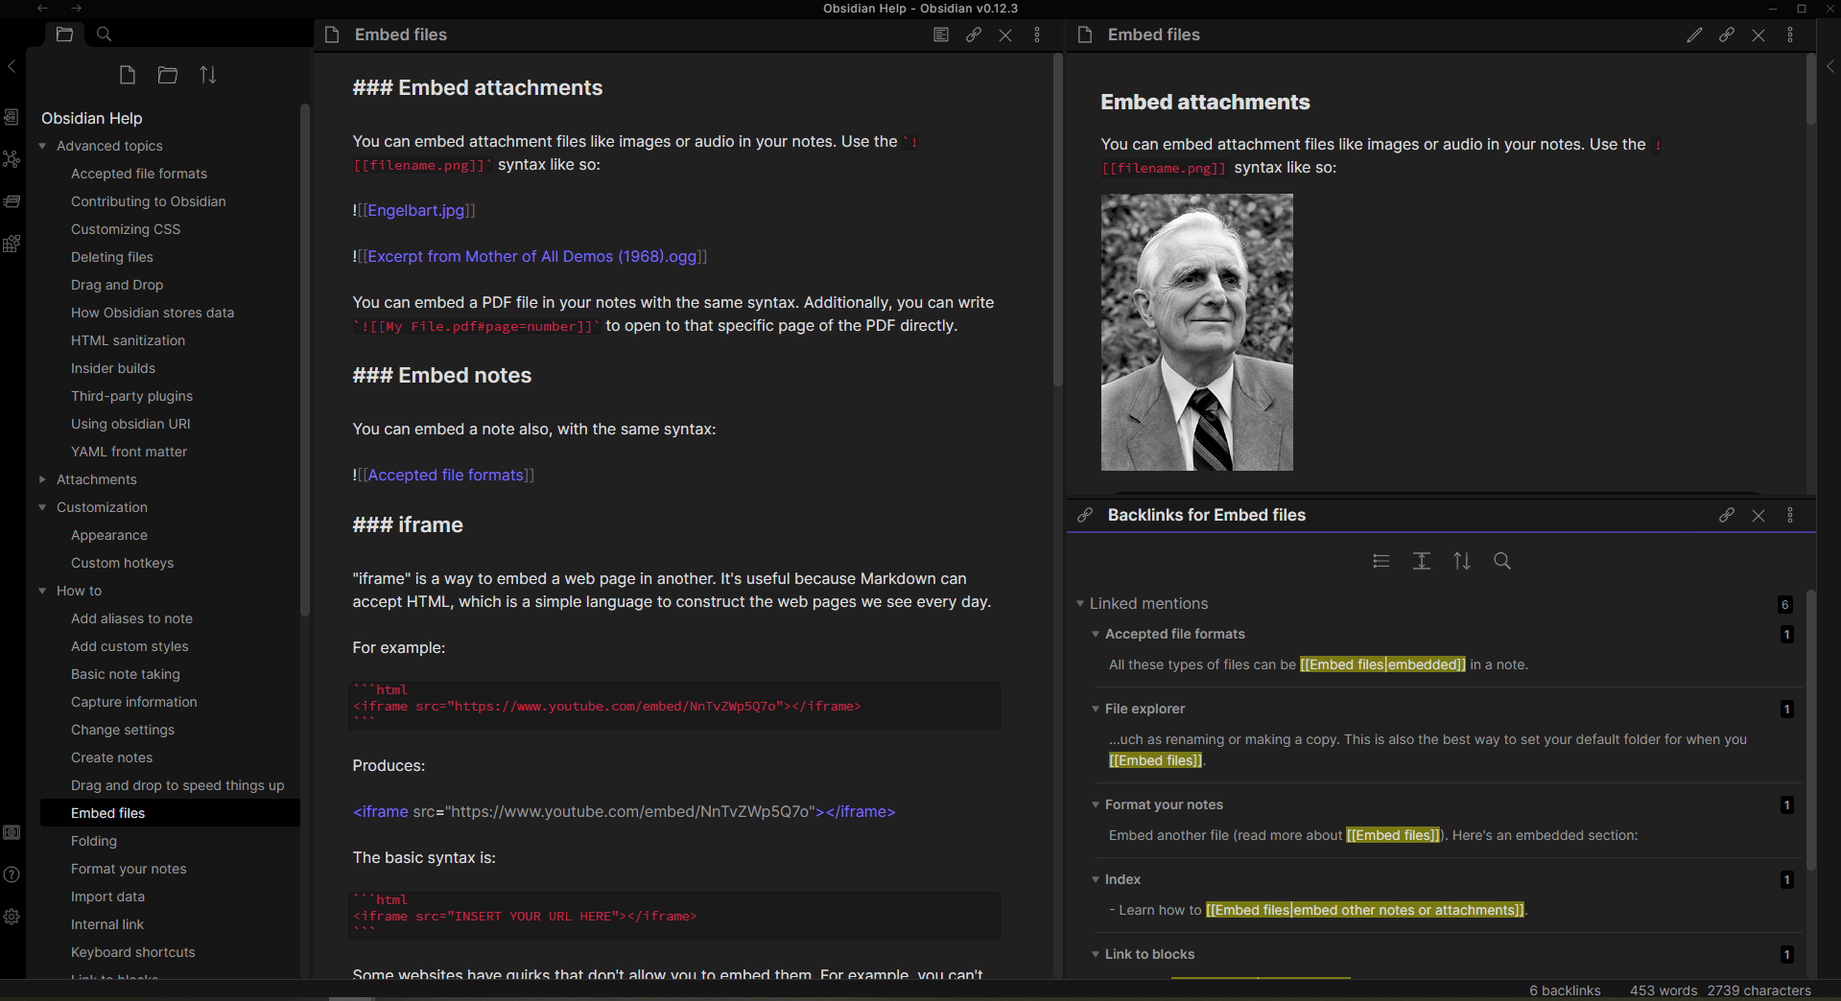Close the left Embed files editor pane
The image size is (1841, 1001).
[x=1005, y=35]
